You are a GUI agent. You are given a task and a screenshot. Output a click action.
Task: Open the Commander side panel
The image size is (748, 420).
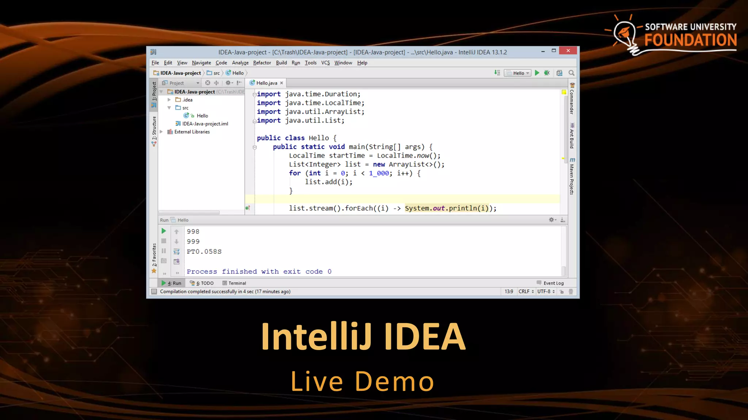click(x=572, y=99)
